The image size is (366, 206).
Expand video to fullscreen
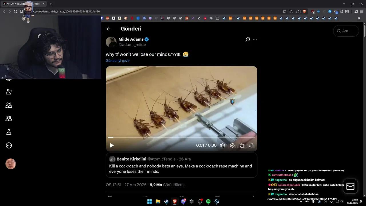pos(251,145)
